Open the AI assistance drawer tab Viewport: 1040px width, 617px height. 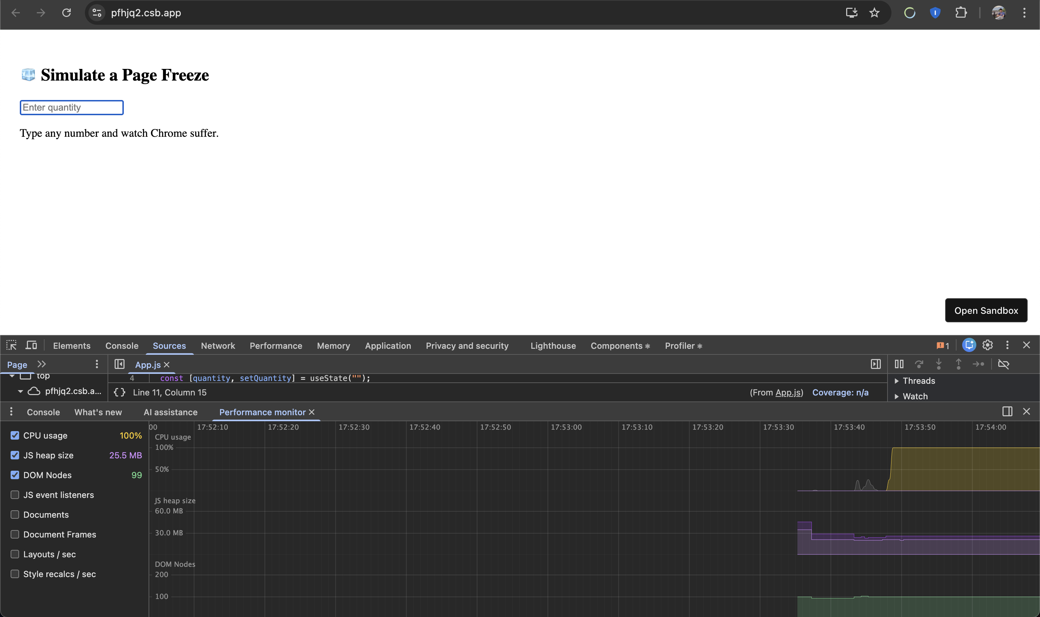[170, 412]
